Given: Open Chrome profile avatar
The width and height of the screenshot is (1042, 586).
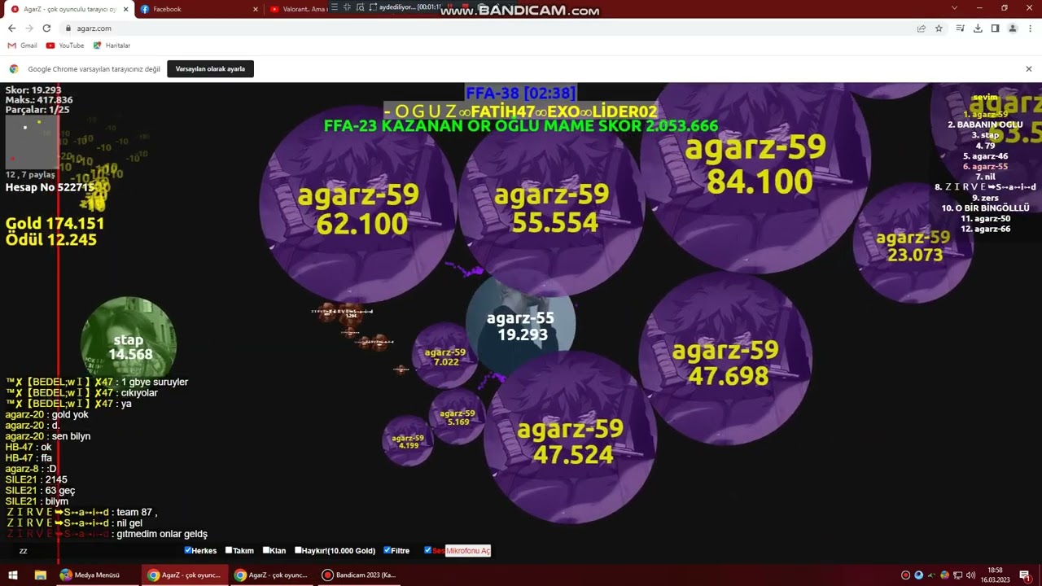Looking at the screenshot, I should (x=1013, y=28).
